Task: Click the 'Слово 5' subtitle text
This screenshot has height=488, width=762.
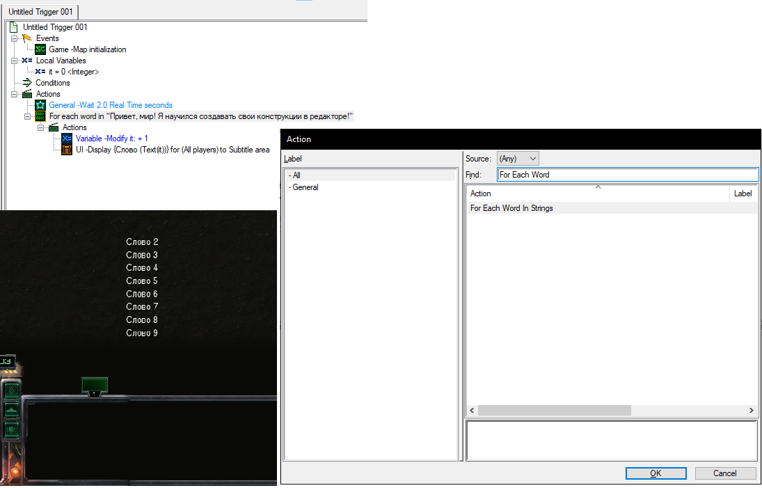Action: click(142, 281)
